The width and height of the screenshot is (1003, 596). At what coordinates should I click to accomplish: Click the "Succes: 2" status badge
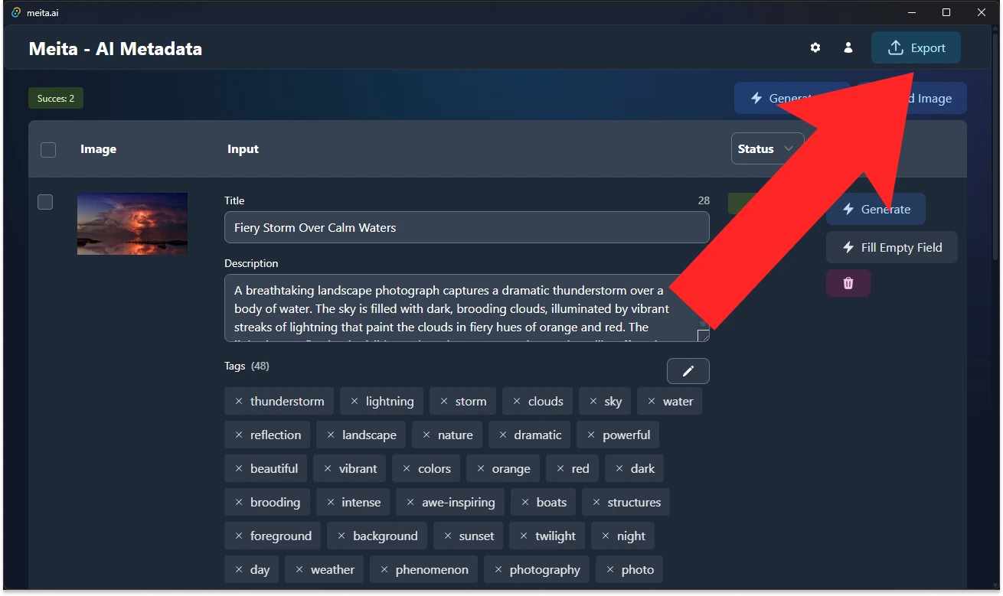(55, 98)
